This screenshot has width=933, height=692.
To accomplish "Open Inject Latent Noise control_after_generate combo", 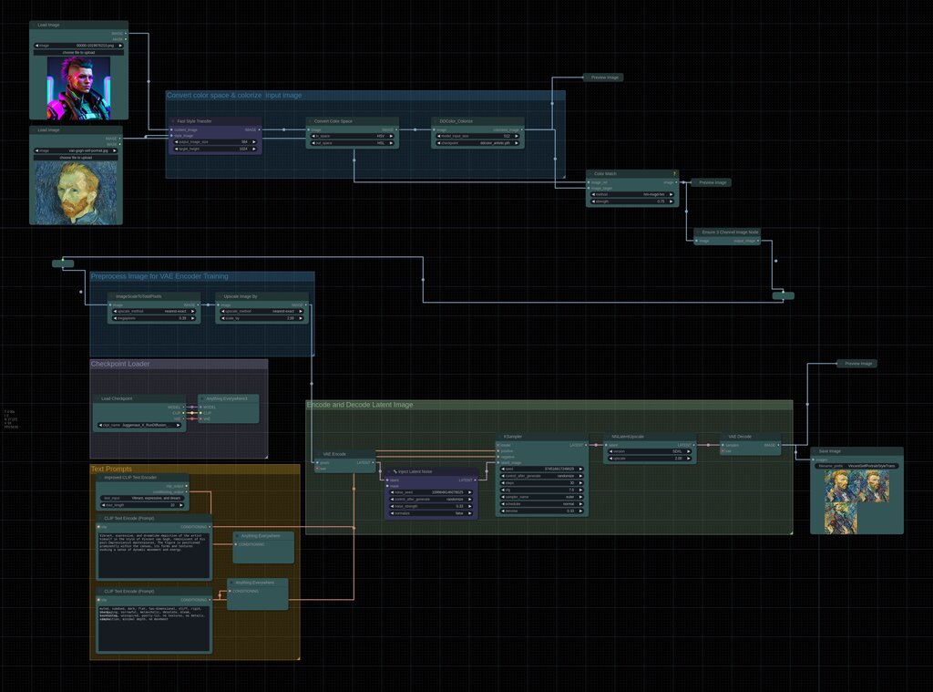I will click(430, 499).
